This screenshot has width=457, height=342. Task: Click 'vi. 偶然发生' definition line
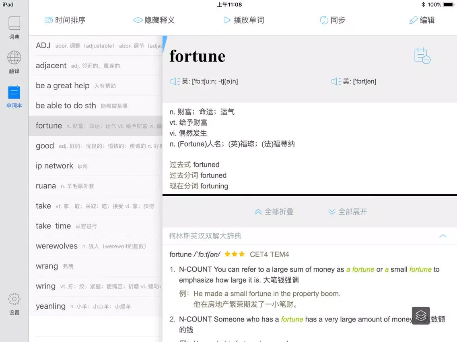pos(188,133)
